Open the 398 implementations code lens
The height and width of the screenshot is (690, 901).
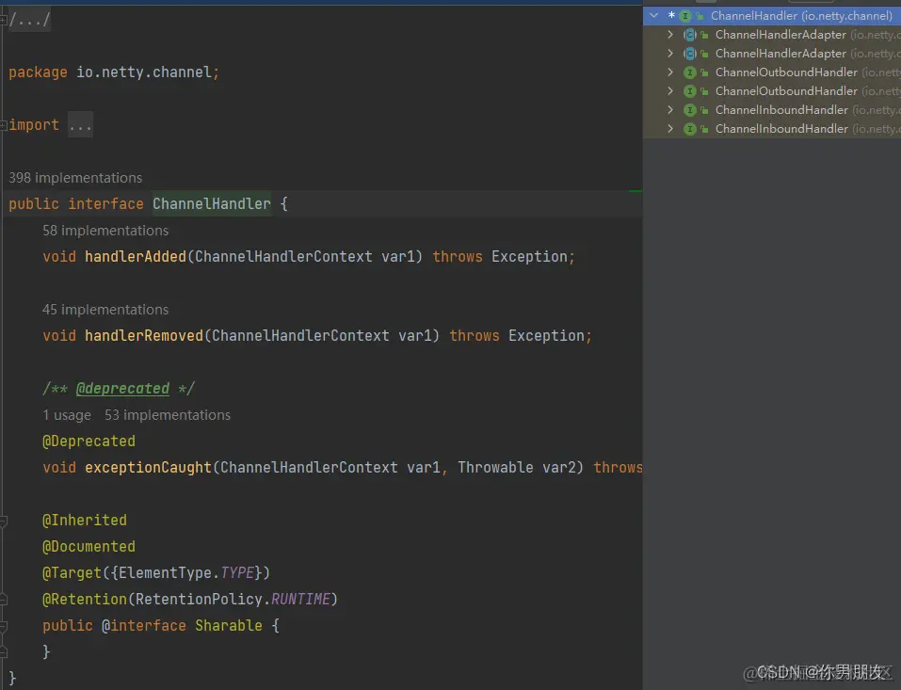[75, 178]
